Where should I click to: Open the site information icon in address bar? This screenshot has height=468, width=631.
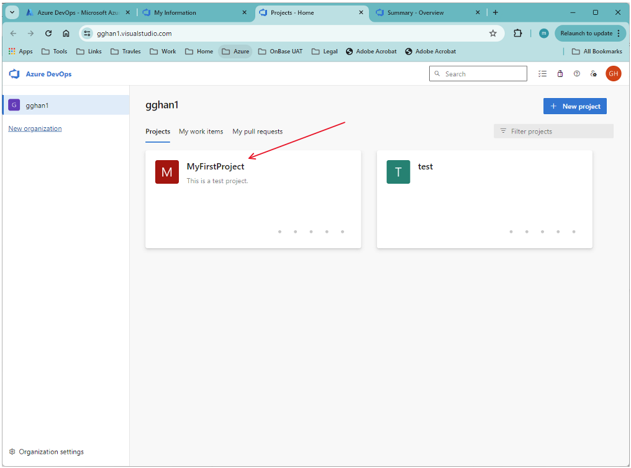click(87, 34)
